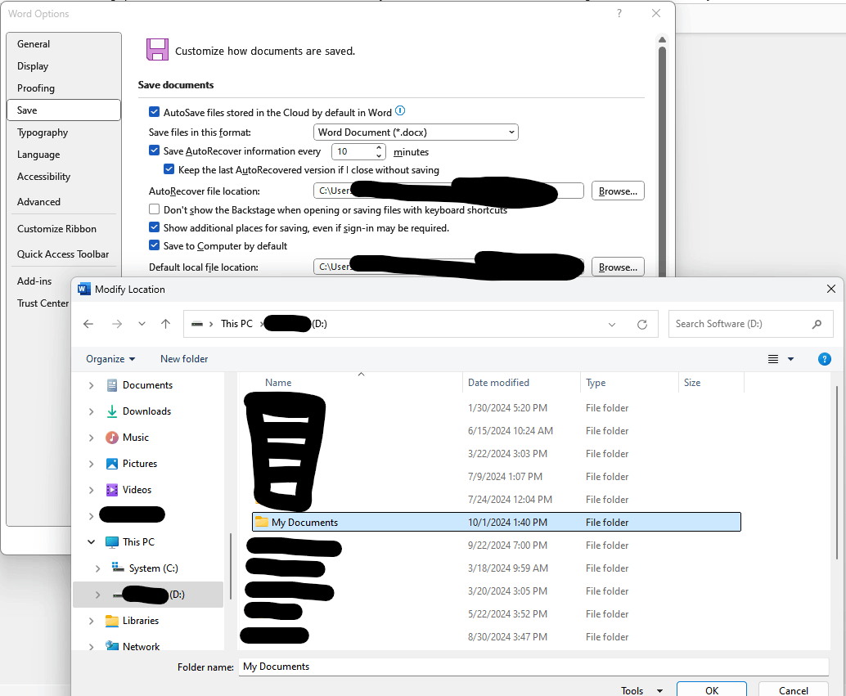
Task: Increase AutoRecover minutes with the stepper
Action: pos(379,147)
